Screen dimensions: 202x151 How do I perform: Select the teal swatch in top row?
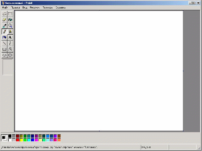pyautogui.click(x=29, y=136)
